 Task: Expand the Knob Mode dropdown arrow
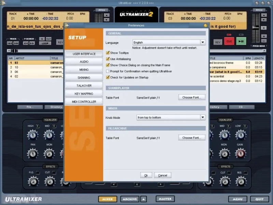pyautogui.click(x=203, y=118)
